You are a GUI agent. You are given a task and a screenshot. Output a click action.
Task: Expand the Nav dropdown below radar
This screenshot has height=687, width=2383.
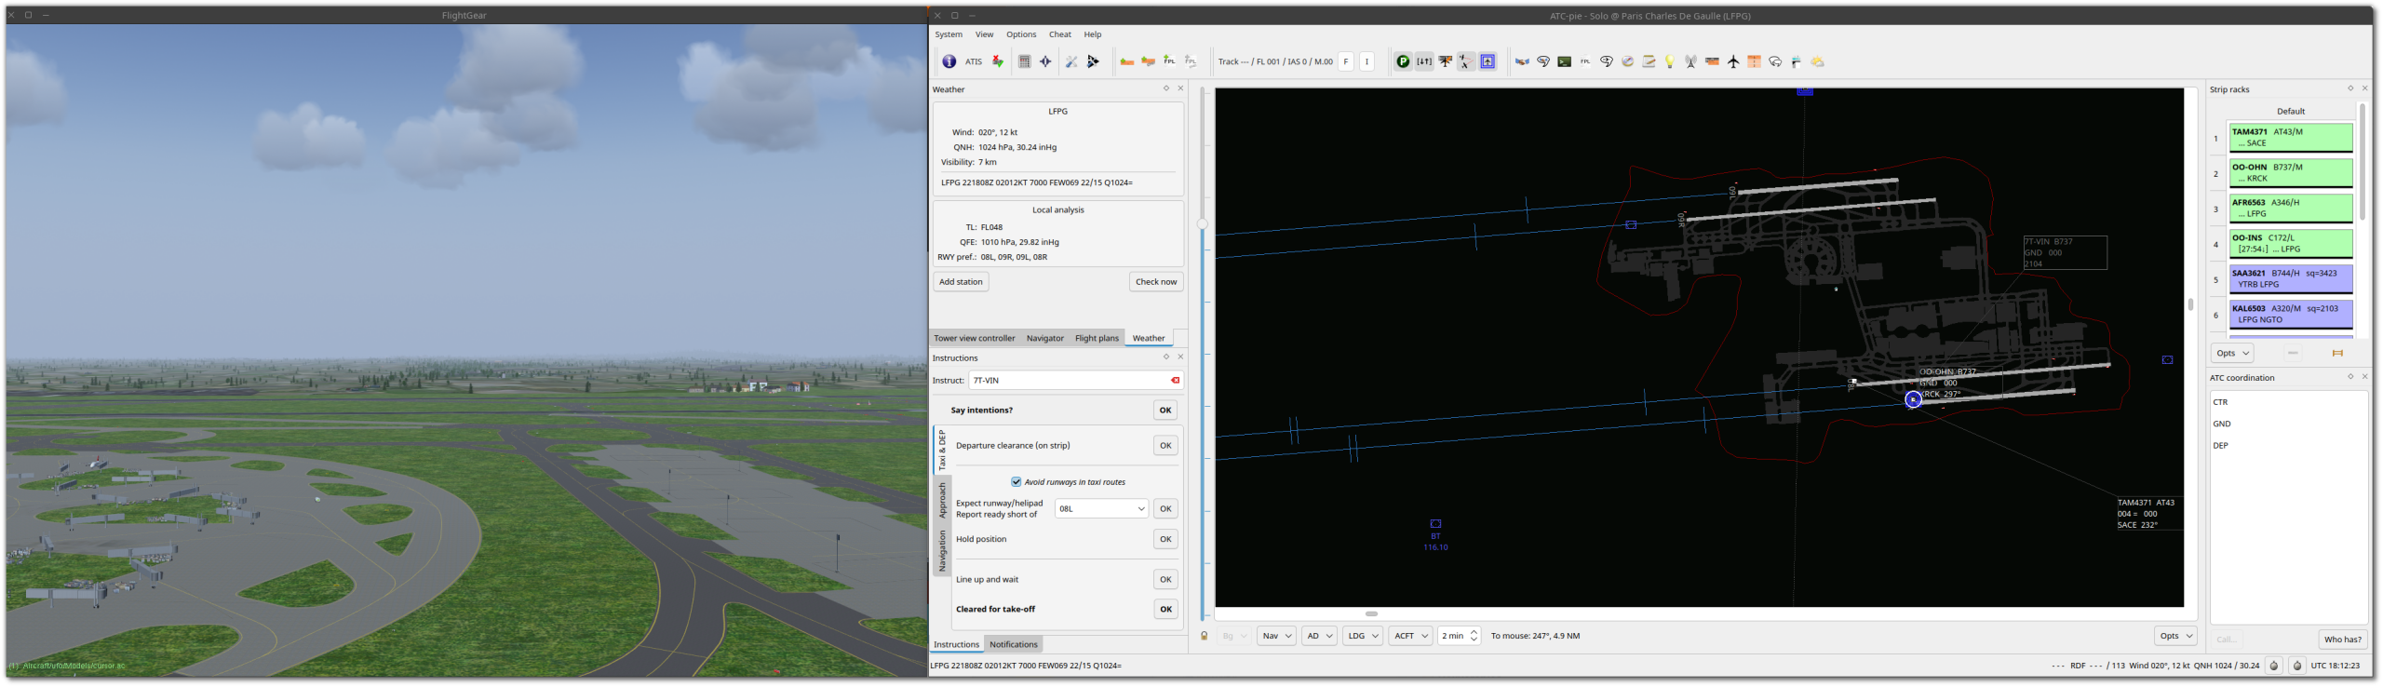click(1275, 636)
